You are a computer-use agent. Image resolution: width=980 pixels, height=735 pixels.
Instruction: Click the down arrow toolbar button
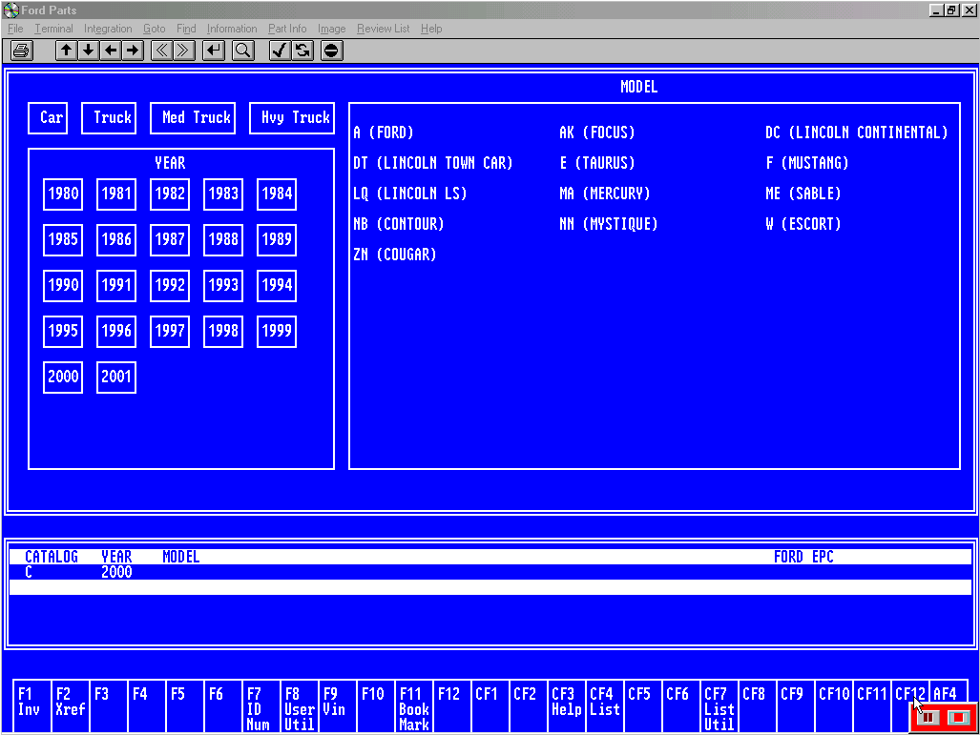tap(89, 51)
